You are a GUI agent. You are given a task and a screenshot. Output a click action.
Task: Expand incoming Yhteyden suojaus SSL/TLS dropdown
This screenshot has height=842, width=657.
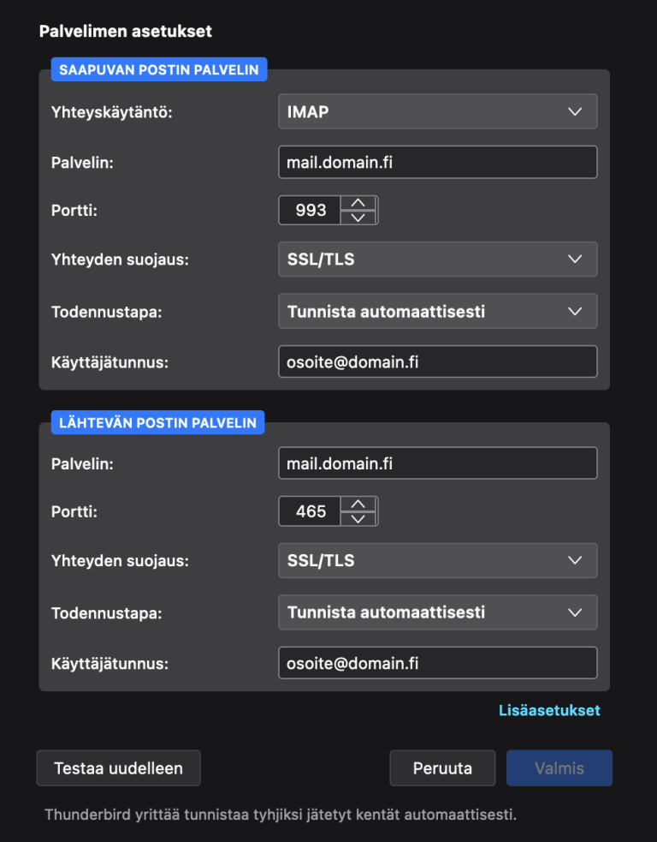tap(438, 260)
